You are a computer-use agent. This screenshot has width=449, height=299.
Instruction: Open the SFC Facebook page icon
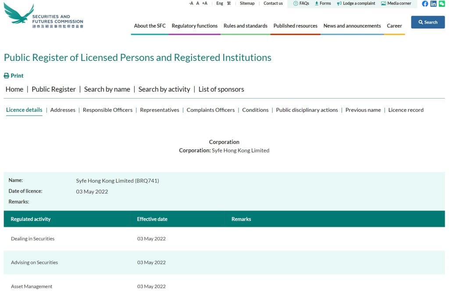tap(425, 4)
